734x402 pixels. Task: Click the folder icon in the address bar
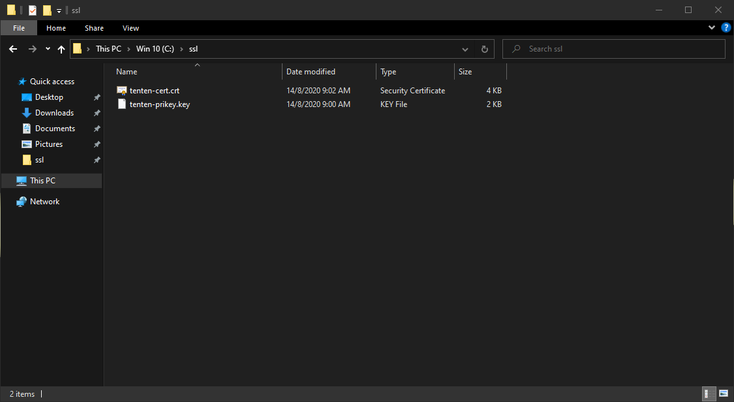(78, 49)
